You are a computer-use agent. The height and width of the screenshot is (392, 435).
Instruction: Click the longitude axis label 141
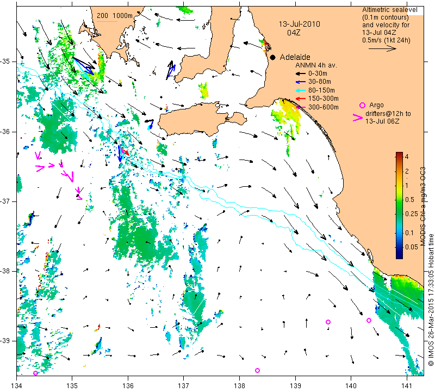coord(407,385)
